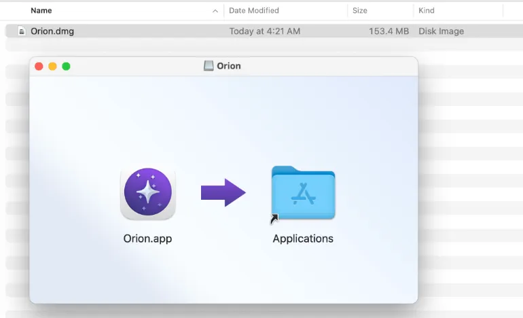Open the Applications folder shortcut
This screenshot has width=523, height=318.
click(x=303, y=194)
